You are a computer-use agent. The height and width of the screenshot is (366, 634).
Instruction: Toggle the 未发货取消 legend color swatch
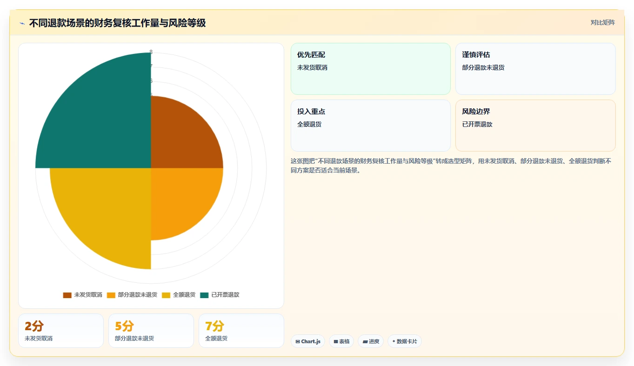(67, 295)
